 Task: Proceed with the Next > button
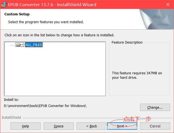[x=122, y=126]
